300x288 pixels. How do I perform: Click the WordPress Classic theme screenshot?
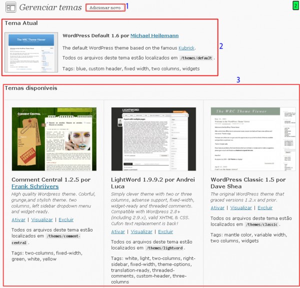tap(253, 139)
